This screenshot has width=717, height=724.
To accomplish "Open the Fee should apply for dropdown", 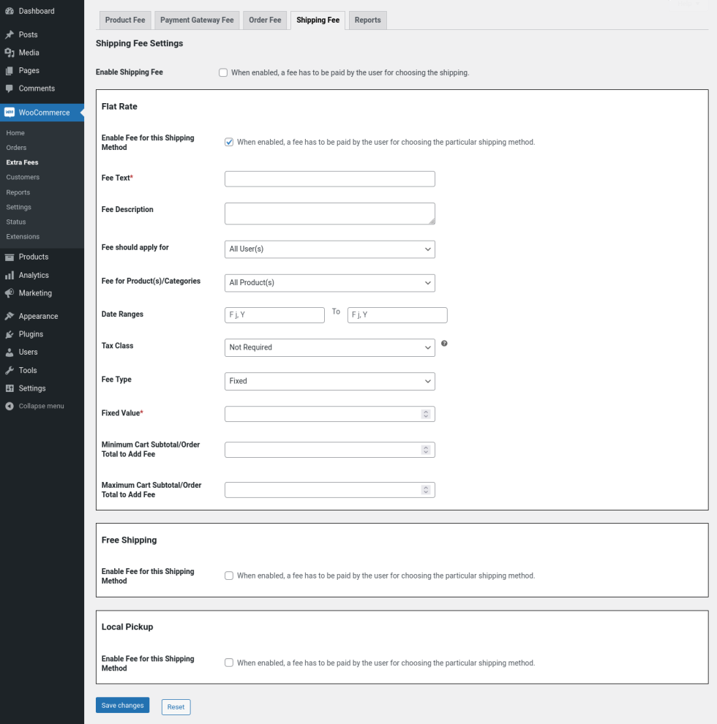I will 329,249.
